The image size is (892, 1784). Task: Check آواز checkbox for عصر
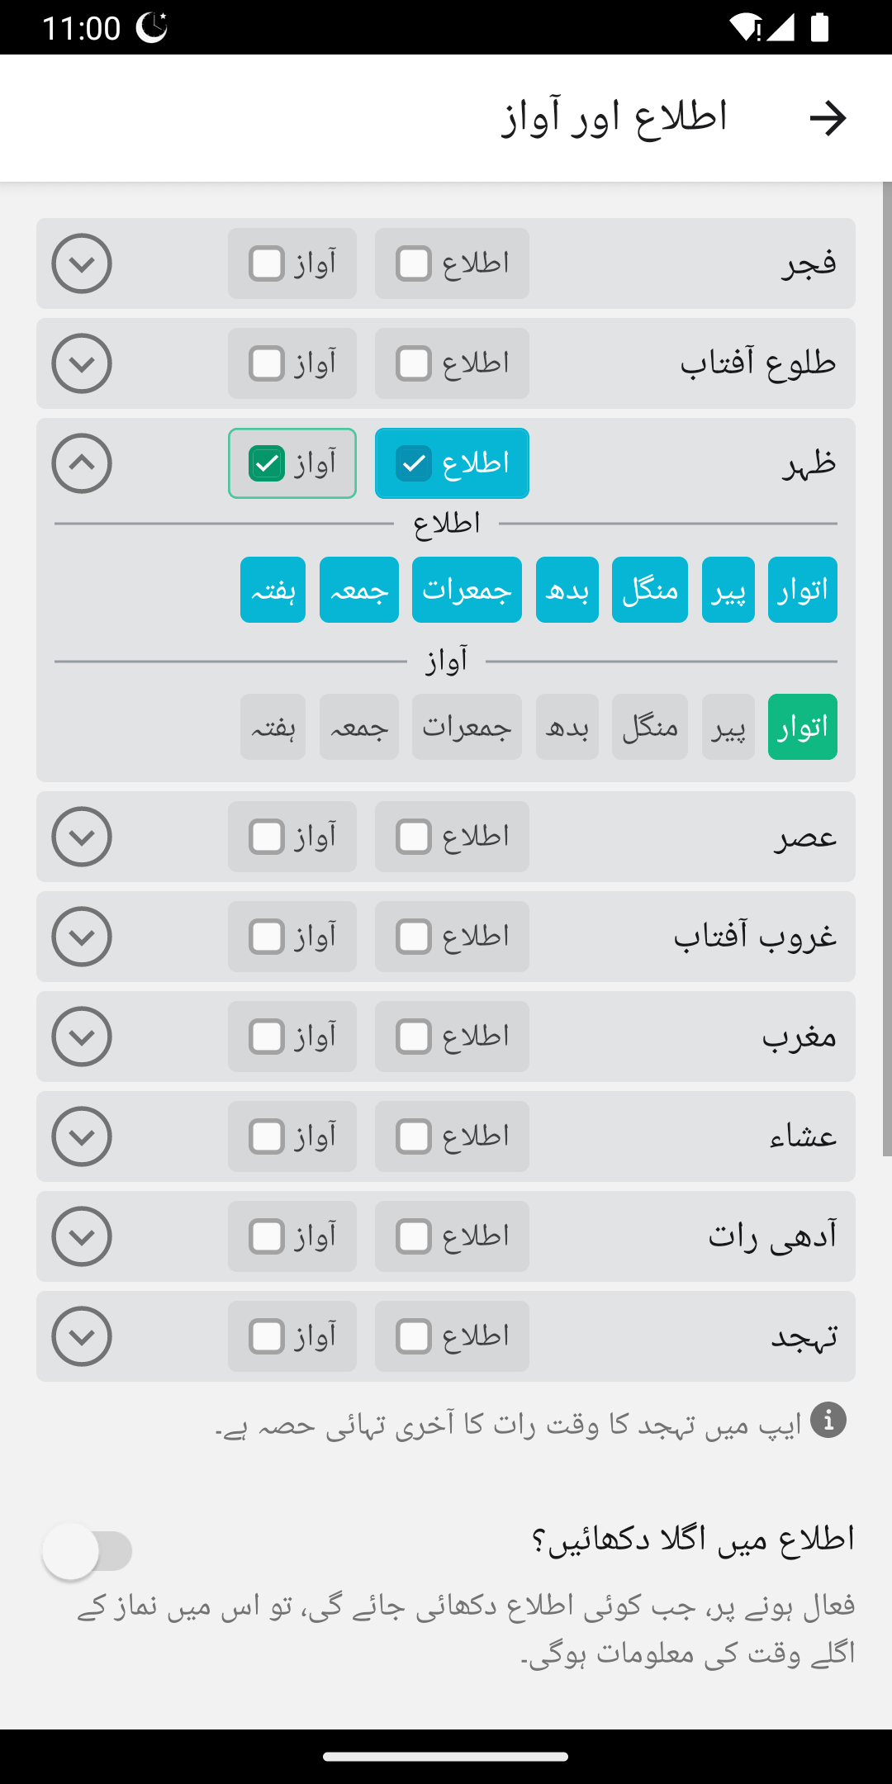tap(267, 837)
